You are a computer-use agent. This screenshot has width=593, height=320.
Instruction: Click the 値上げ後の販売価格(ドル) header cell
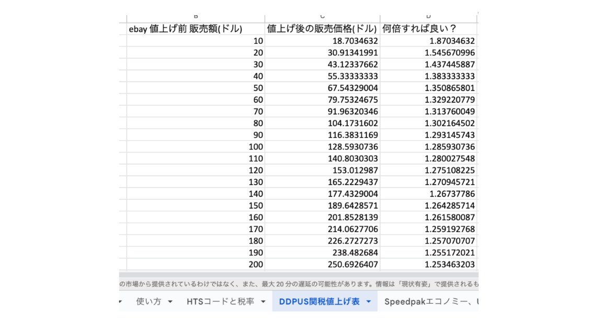322,29
